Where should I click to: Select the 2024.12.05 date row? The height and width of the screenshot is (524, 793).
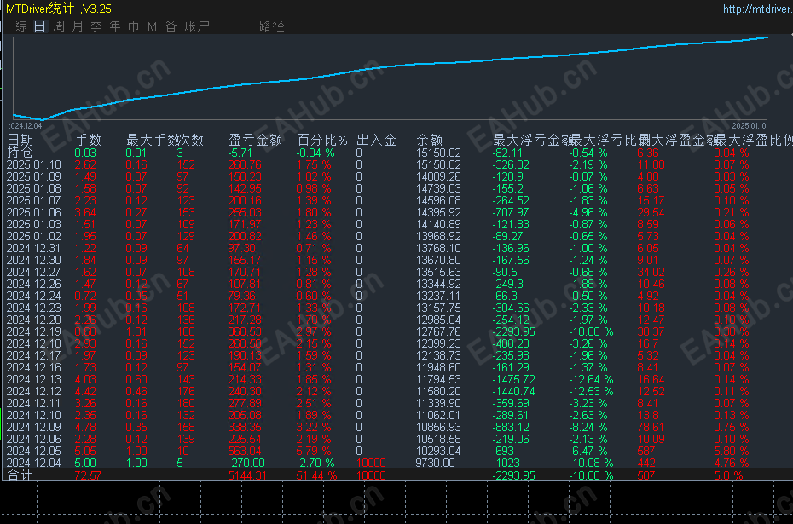click(x=33, y=452)
